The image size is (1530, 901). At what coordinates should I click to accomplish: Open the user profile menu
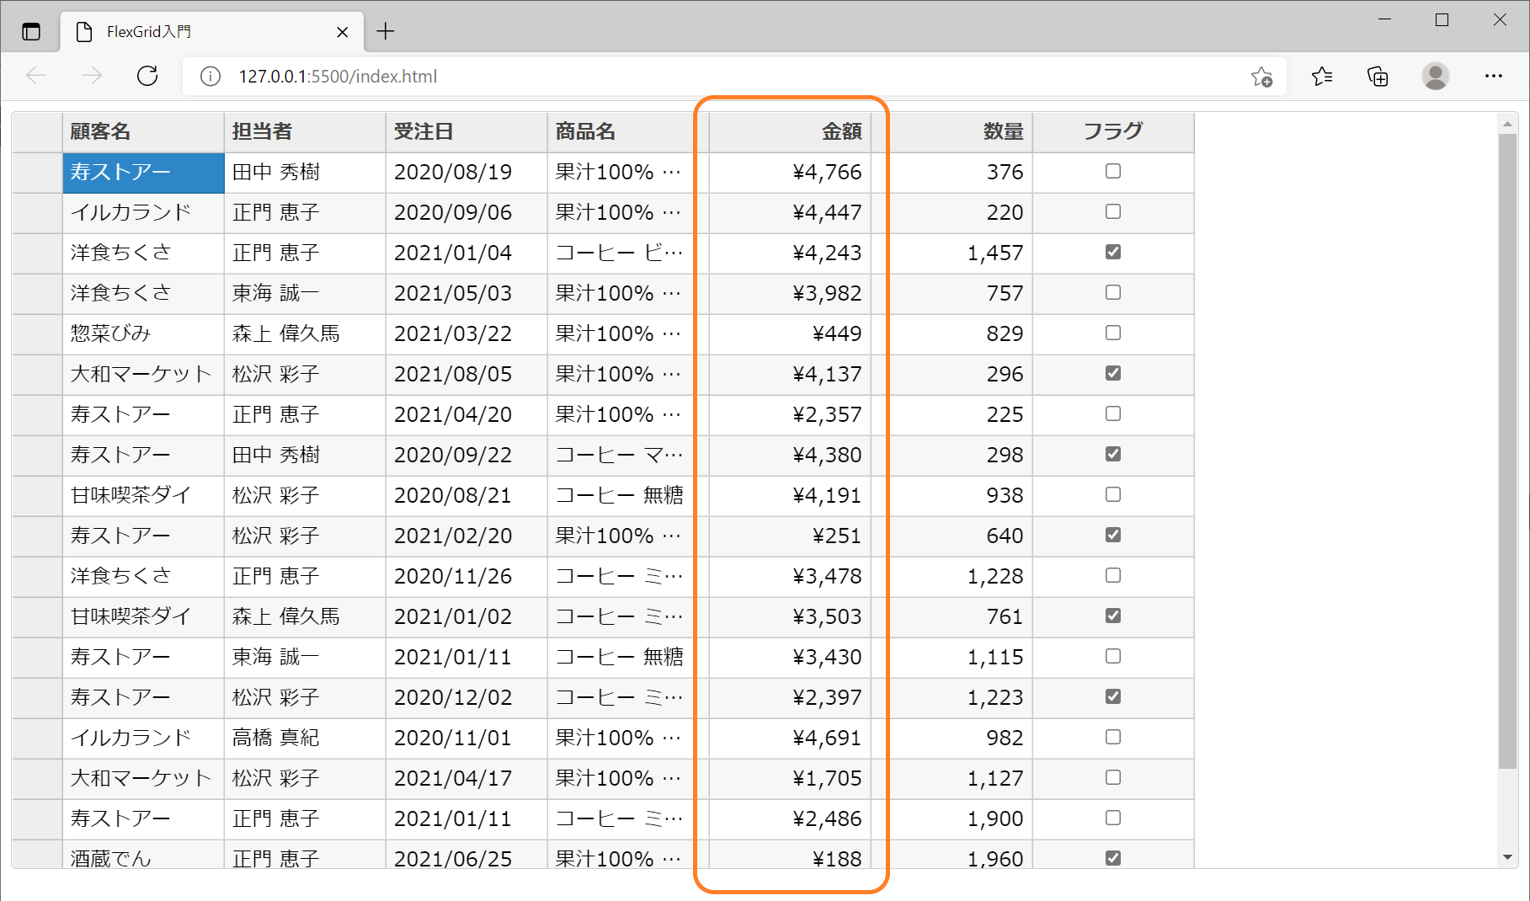coord(1436,77)
